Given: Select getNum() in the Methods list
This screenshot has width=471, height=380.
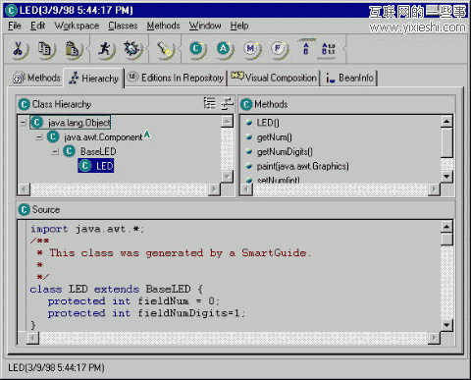Looking at the screenshot, I should (275, 137).
